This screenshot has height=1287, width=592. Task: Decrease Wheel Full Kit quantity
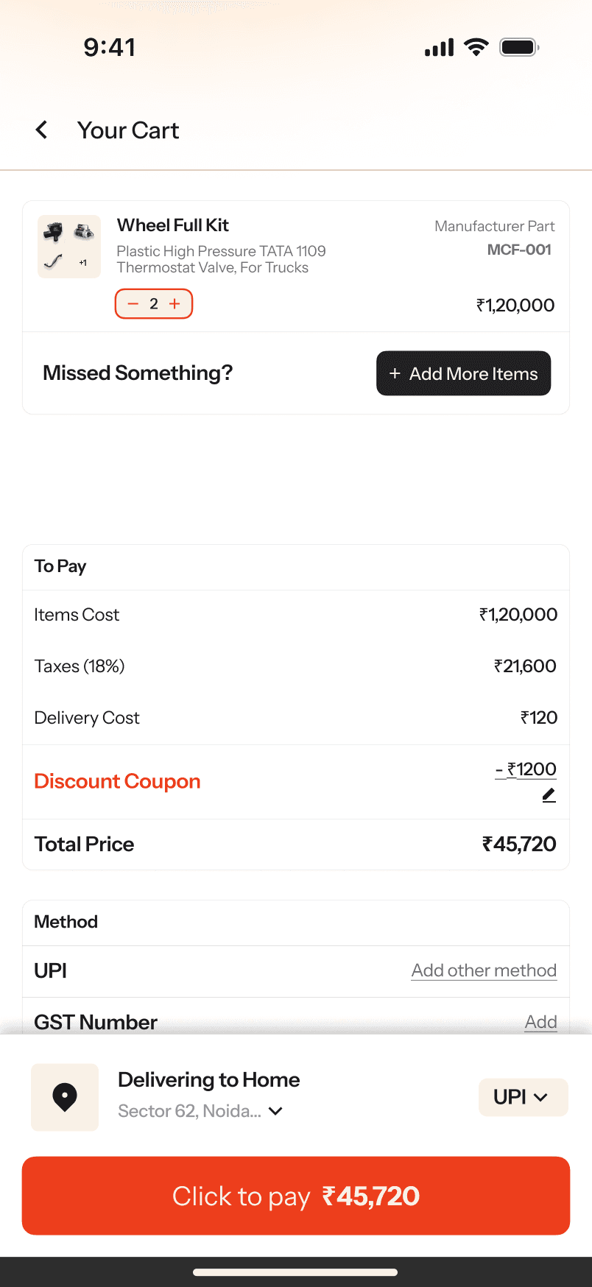133,304
